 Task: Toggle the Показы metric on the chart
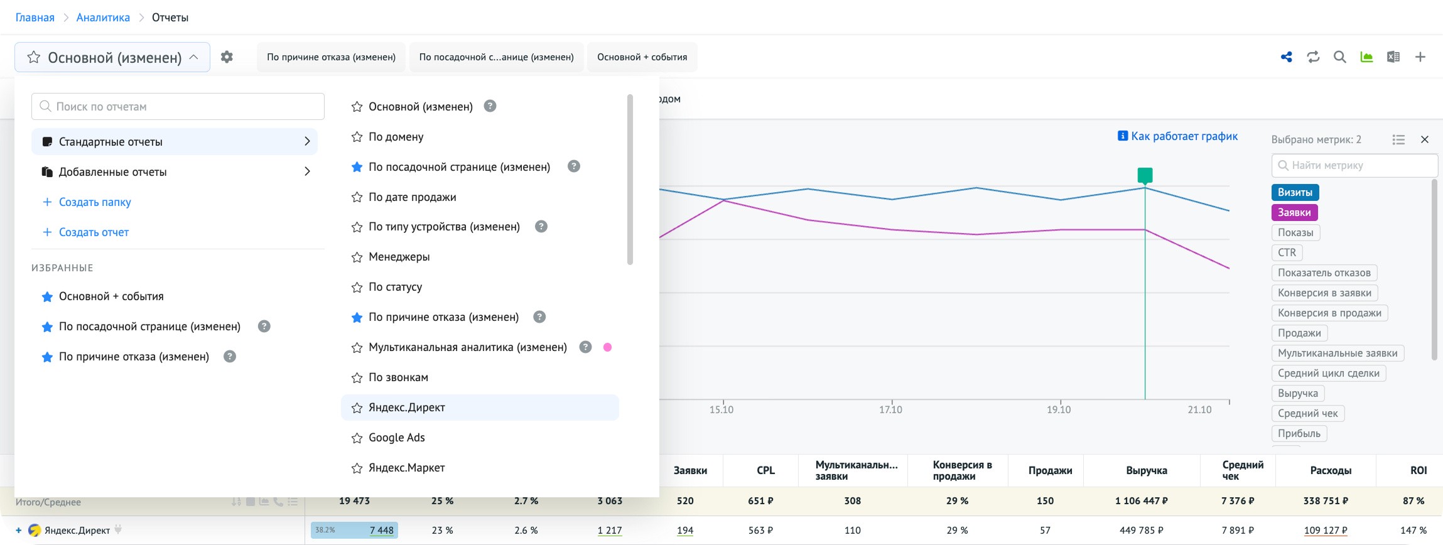click(x=1295, y=233)
